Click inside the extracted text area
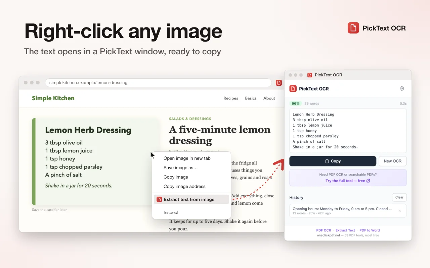Viewport: 430px width, 268px height. point(348,131)
